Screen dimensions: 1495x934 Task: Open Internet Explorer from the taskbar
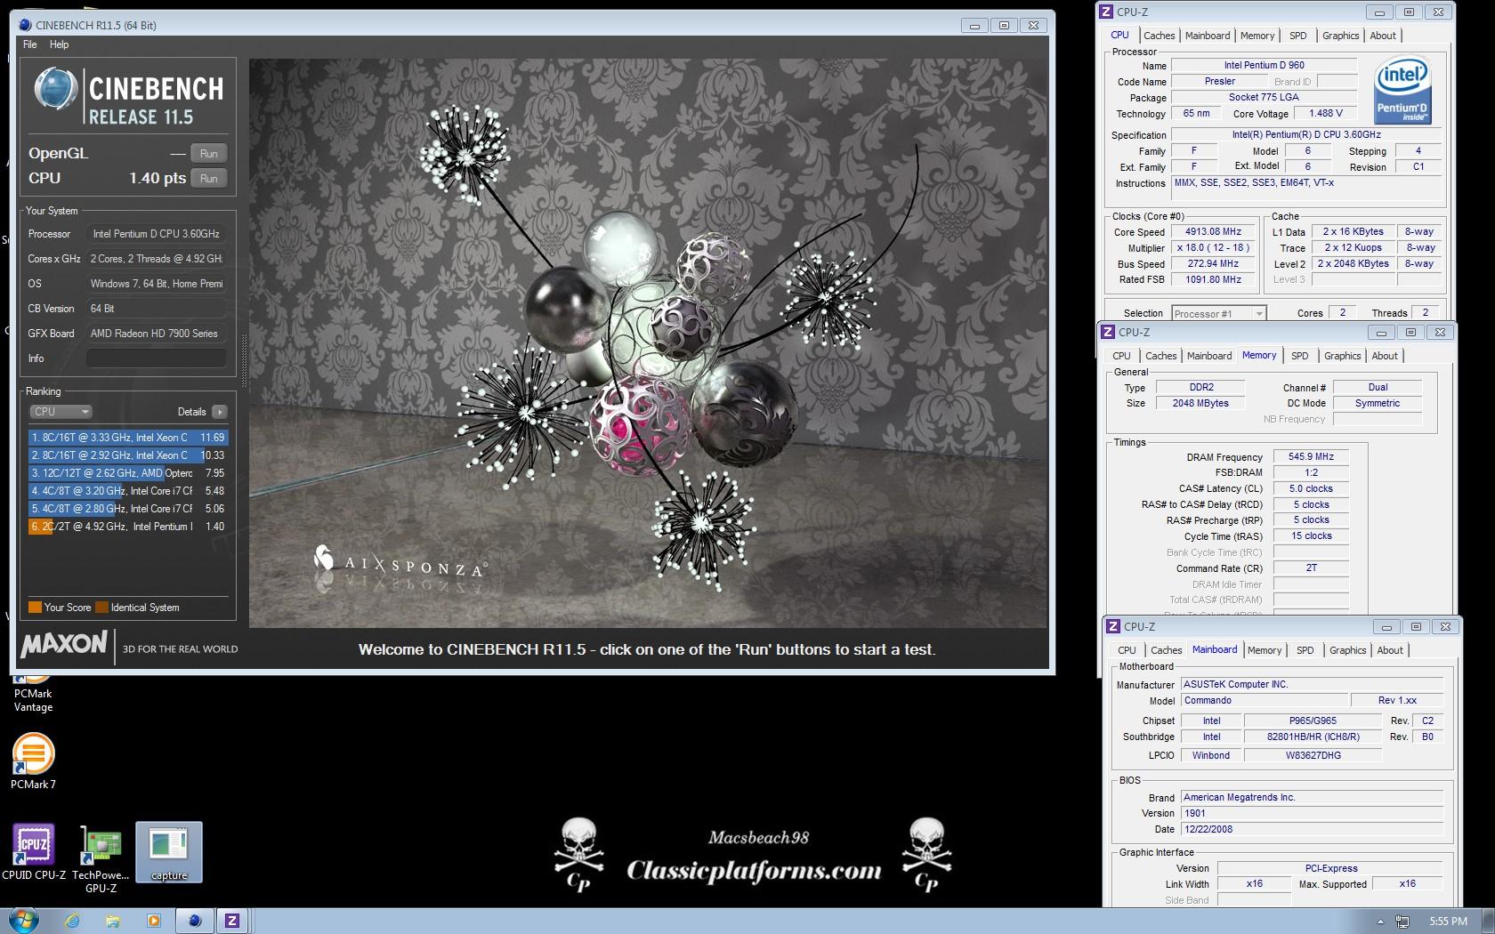click(72, 921)
